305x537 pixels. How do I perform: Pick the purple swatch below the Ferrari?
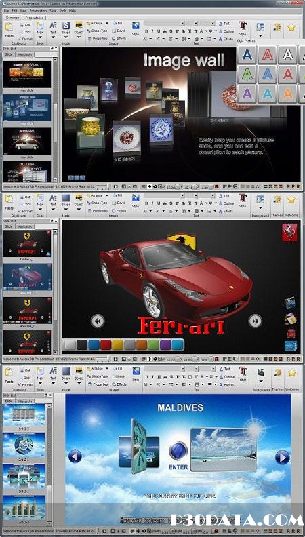(x=165, y=344)
